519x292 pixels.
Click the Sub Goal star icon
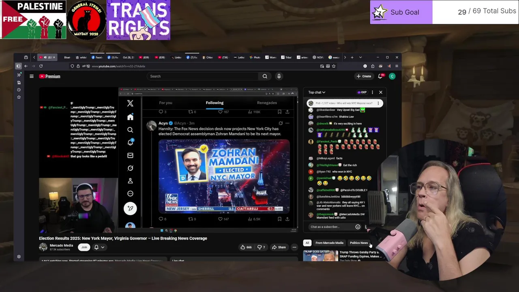tap(380, 12)
